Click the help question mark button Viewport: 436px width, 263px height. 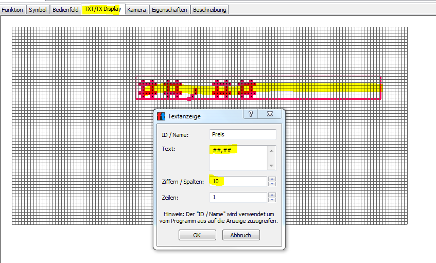coord(250,114)
